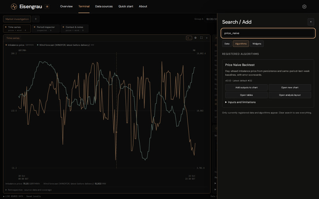Image resolution: width=319 pixels, height=199 pixels.
Task: Open the About page
Action: coord(143,6)
